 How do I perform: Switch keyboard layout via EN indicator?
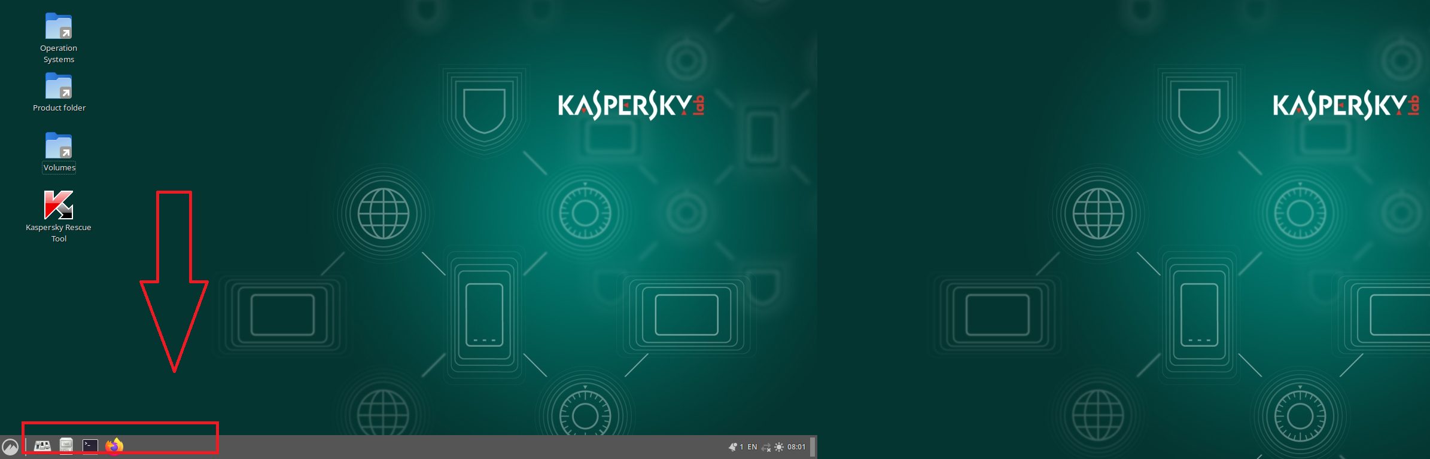(x=752, y=447)
